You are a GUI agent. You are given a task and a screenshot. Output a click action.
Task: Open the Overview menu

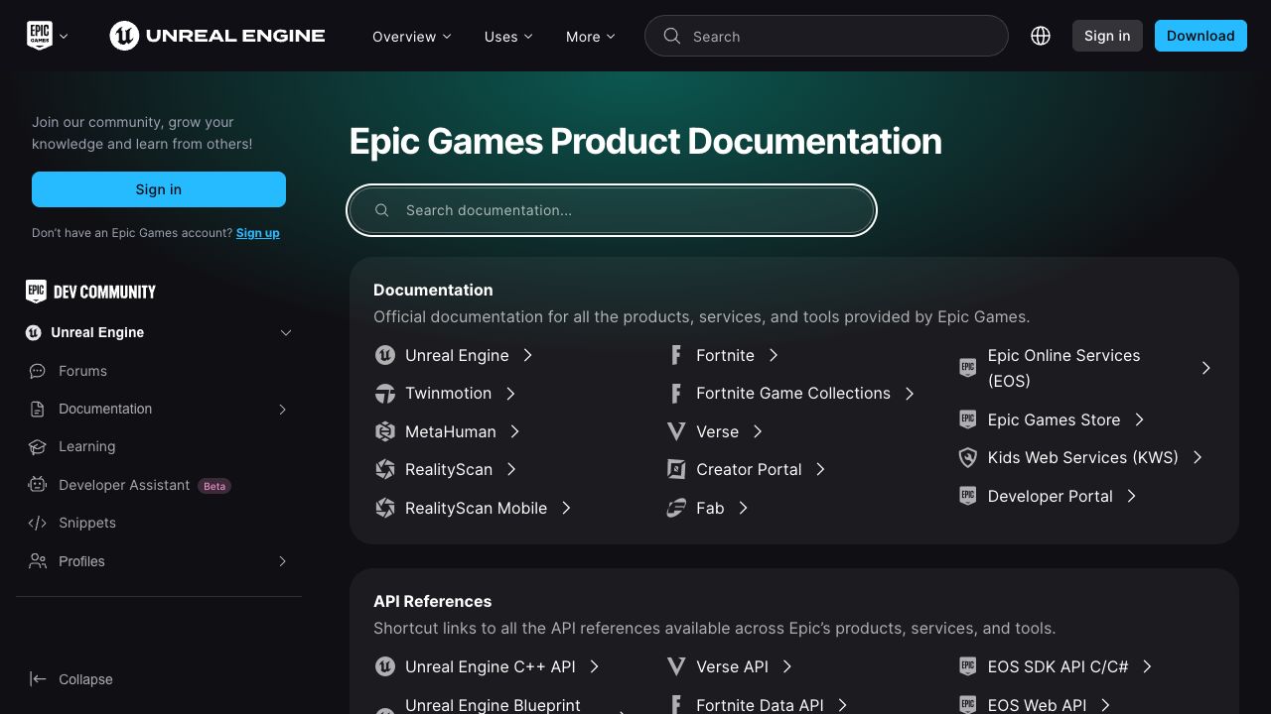pyautogui.click(x=412, y=37)
